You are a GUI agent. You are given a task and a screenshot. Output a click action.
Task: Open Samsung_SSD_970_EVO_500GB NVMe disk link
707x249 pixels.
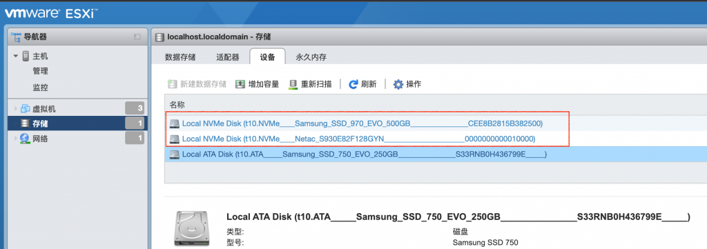pos(362,123)
